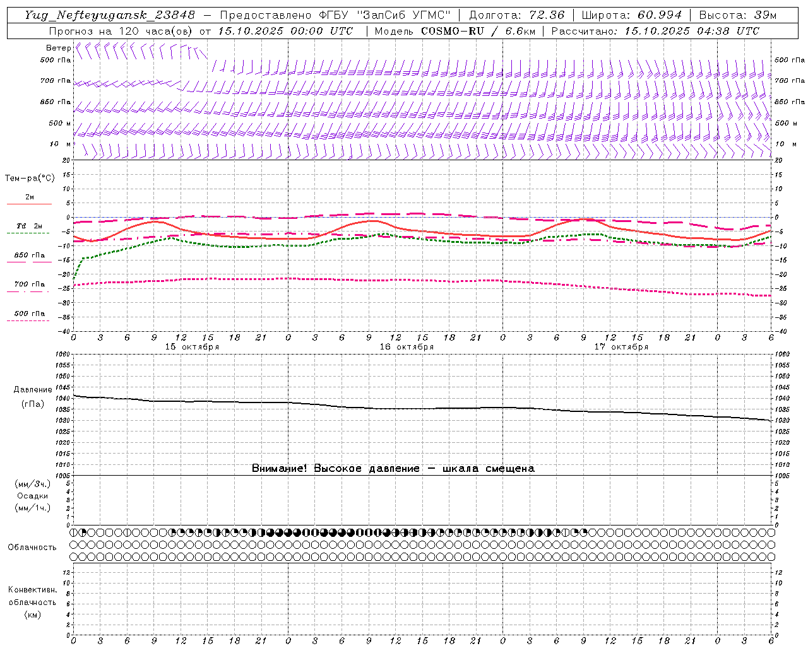Viewport: 808px width, 646px height.
Task: Click the '20' value on the right temperature axis
Action: pyautogui.click(x=779, y=160)
